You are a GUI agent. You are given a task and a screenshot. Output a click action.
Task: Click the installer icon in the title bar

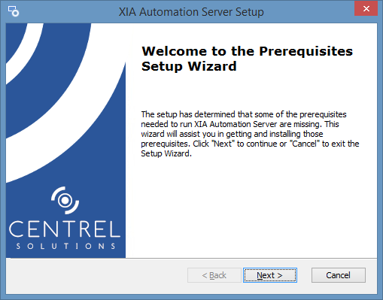pyautogui.click(x=14, y=11)
